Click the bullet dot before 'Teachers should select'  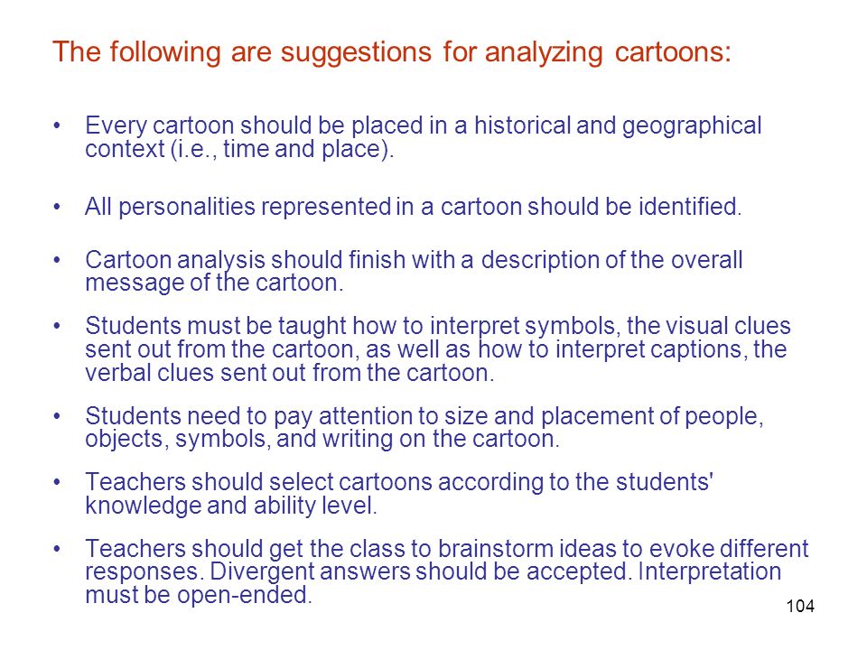pos(56,482)
